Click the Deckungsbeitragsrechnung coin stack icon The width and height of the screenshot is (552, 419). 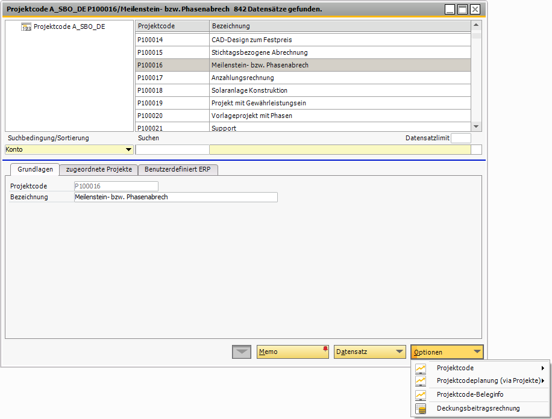[x=420, y=408]
